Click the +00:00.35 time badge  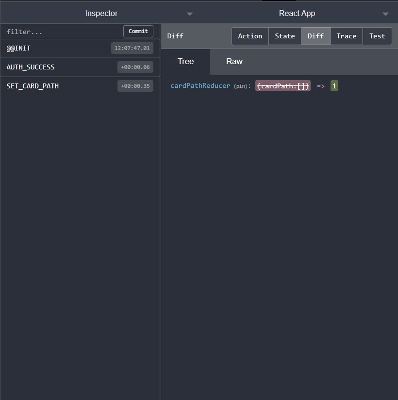pyautogui.click(x=135, y=86)
